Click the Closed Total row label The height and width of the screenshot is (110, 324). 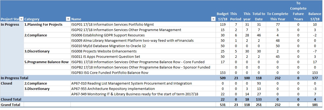[x=11, y=99]
